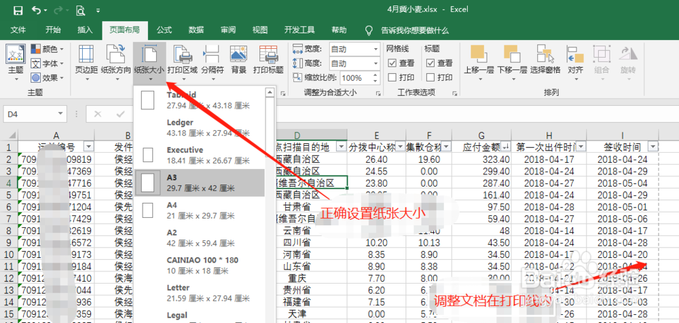This screenshot has width=679, height=323.
Task: Open the 颜色 theme colors dropdown
Action: (48, 49)
